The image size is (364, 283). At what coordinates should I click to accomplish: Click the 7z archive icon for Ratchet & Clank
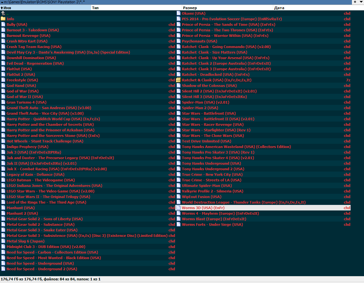click(x=178, y=80)
